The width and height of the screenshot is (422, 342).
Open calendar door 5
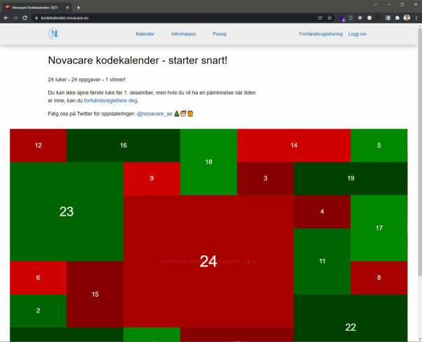coord(379,145)
